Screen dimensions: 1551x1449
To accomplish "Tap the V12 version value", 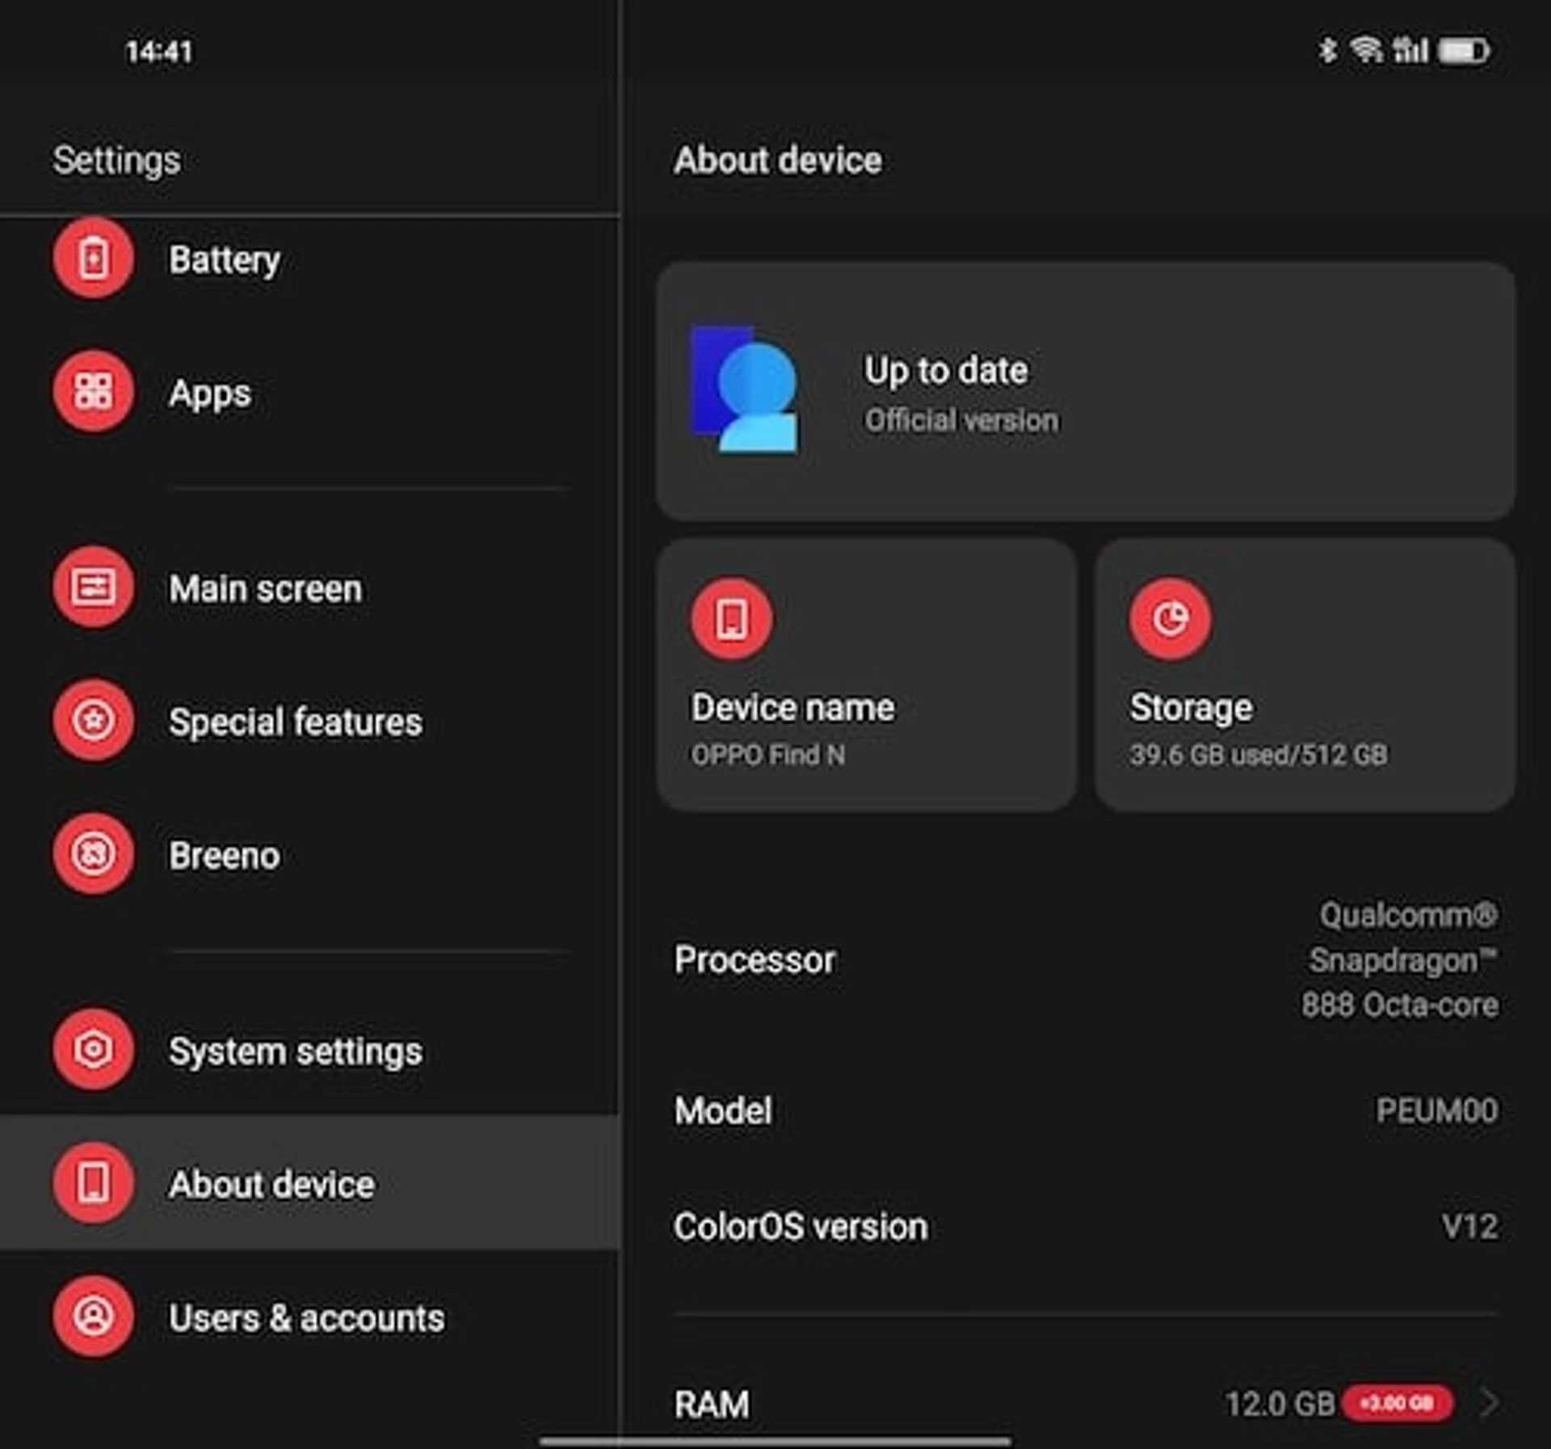I will pos(1470,1227).
